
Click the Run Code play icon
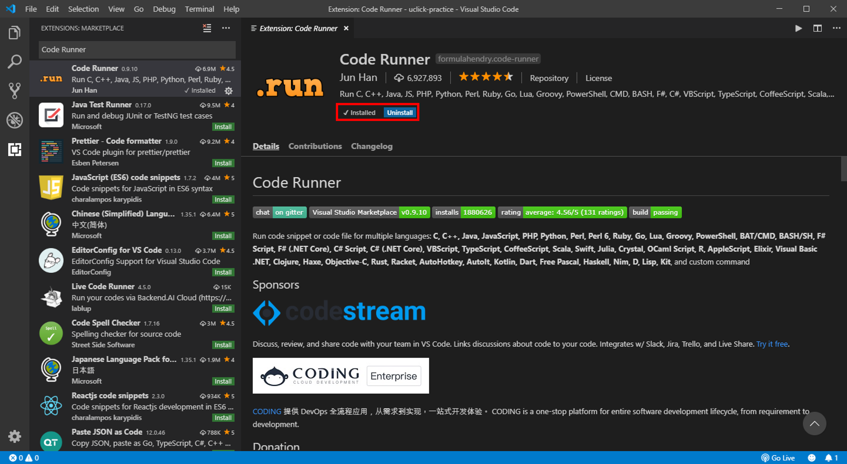coord(798,28)
